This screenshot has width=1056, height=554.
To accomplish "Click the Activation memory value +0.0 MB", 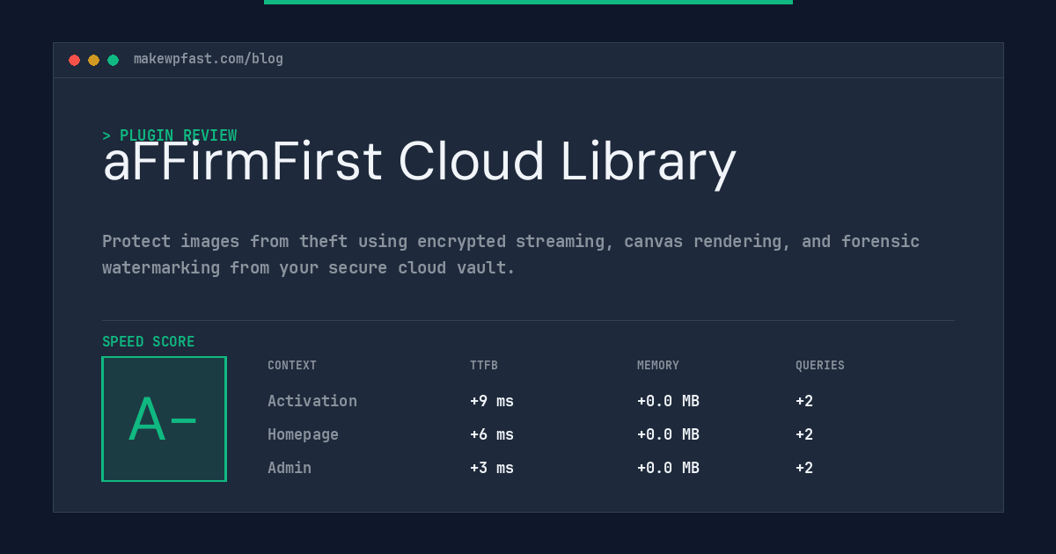I will point(668,401).
